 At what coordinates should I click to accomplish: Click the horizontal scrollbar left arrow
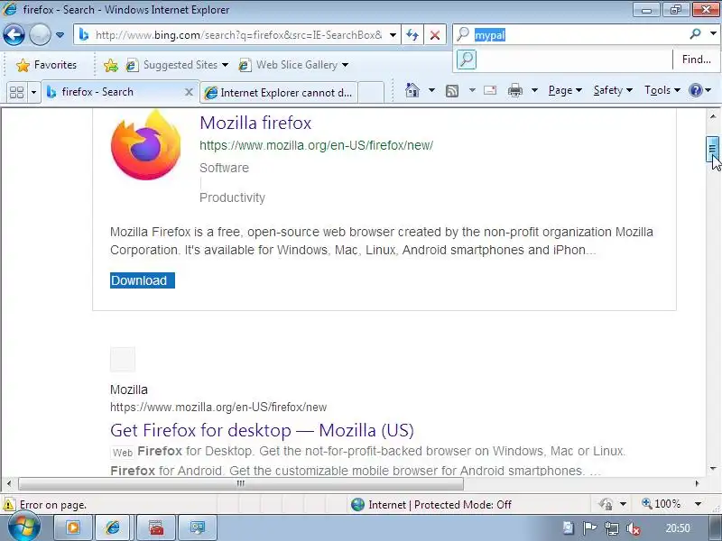tap(9, 483)
